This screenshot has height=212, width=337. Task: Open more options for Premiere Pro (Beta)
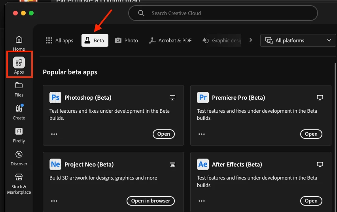point(202,134)
